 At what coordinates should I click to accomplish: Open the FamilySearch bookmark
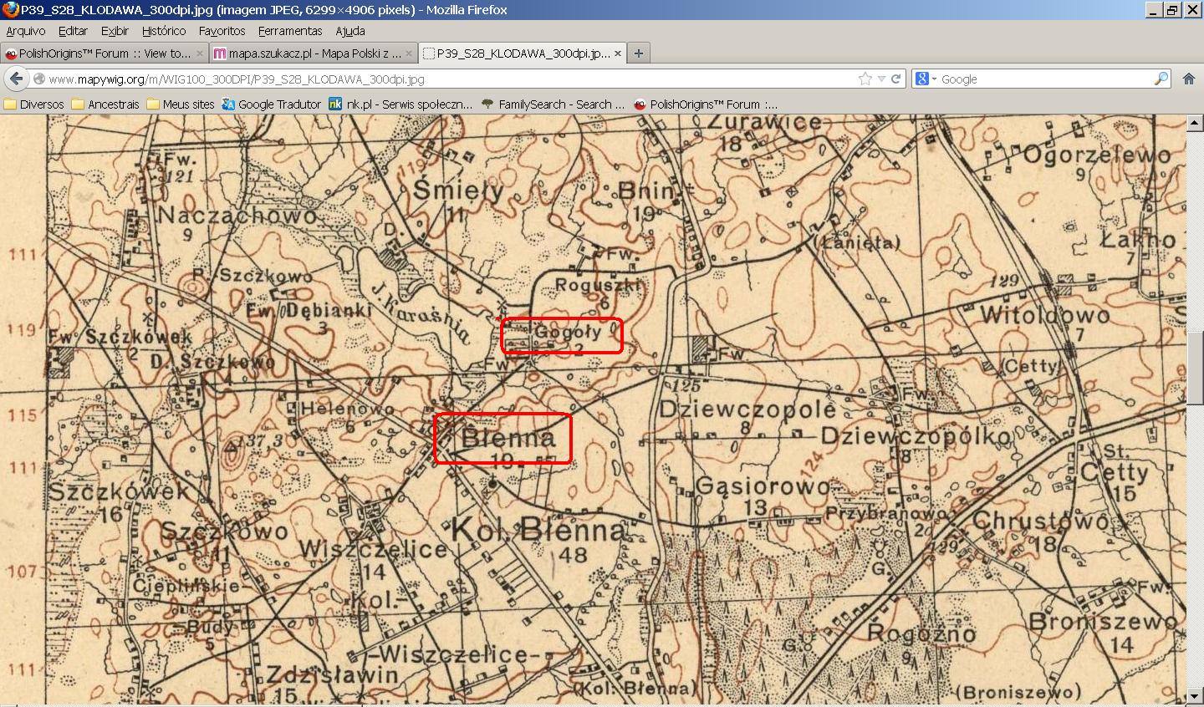554,104
